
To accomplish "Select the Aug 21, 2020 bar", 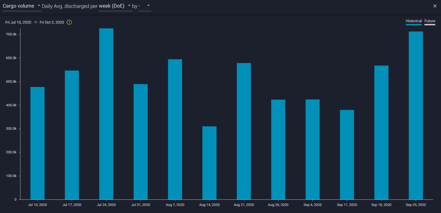I will pos(244,131).
